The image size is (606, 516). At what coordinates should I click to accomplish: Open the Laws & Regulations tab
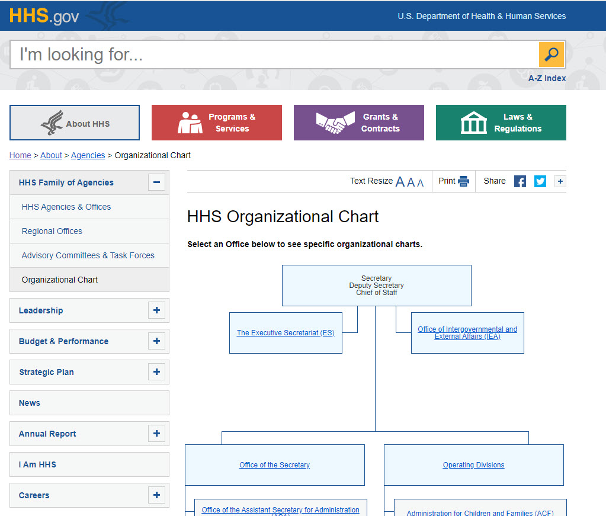point(501,123)
